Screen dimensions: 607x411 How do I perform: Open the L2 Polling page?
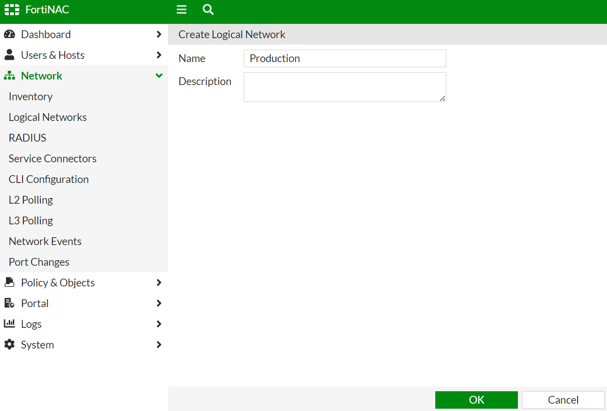(x=30, y=200)
